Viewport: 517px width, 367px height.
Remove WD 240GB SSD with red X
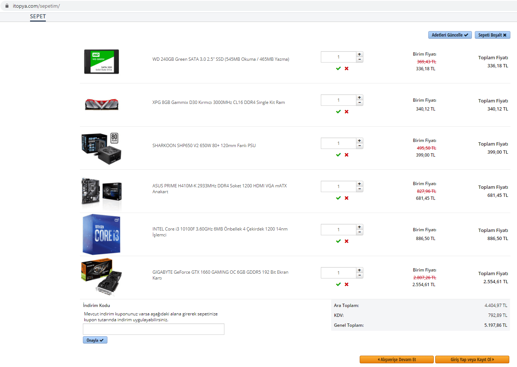click(x=346, y=68)
